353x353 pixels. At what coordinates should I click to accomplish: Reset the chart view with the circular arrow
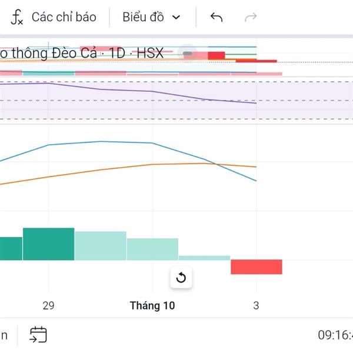coord(181,278)
